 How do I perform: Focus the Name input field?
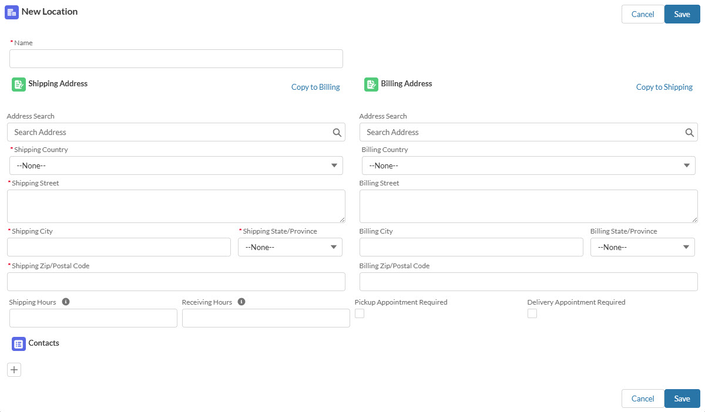(x=176, y=59)
